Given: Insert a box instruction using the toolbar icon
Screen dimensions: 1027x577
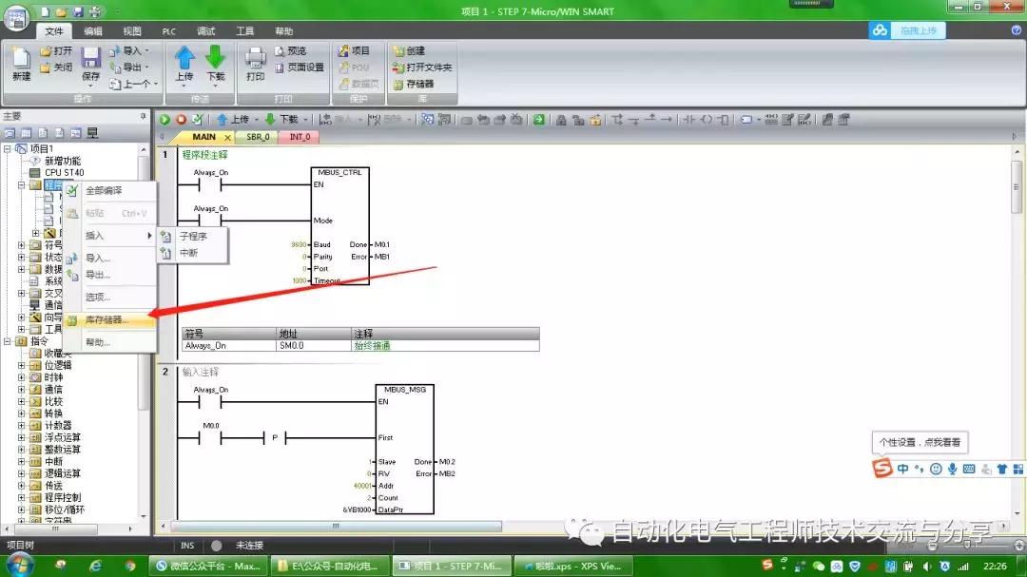Looking at the screenshot, I should pos(723,119).
